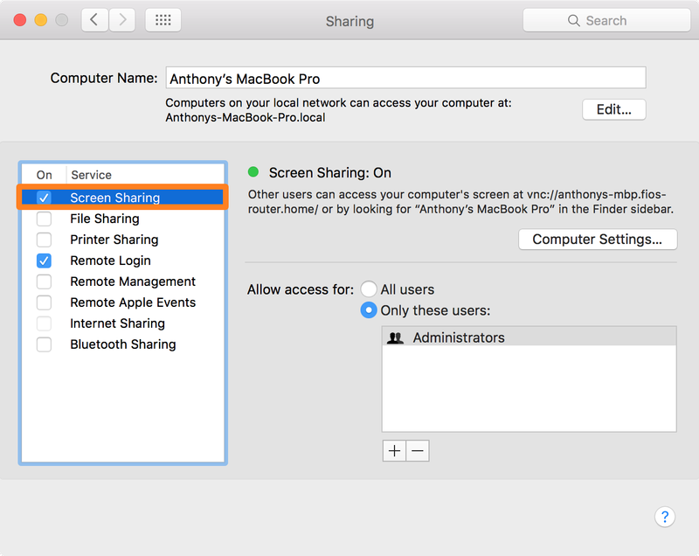
Task: Minimize the Sharing window with the yellow button
Action: 41,20
